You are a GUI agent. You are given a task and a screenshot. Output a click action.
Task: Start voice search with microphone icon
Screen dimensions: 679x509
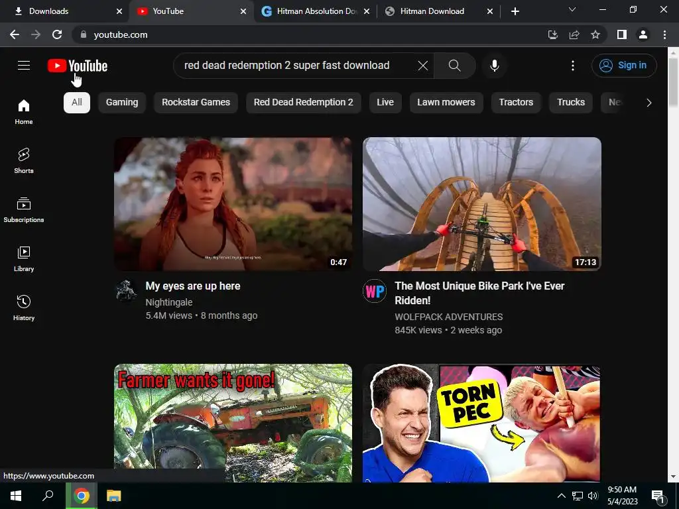tap(494, 66)
